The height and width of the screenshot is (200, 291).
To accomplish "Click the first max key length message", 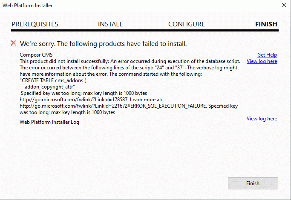I will [x=84, y=93].
